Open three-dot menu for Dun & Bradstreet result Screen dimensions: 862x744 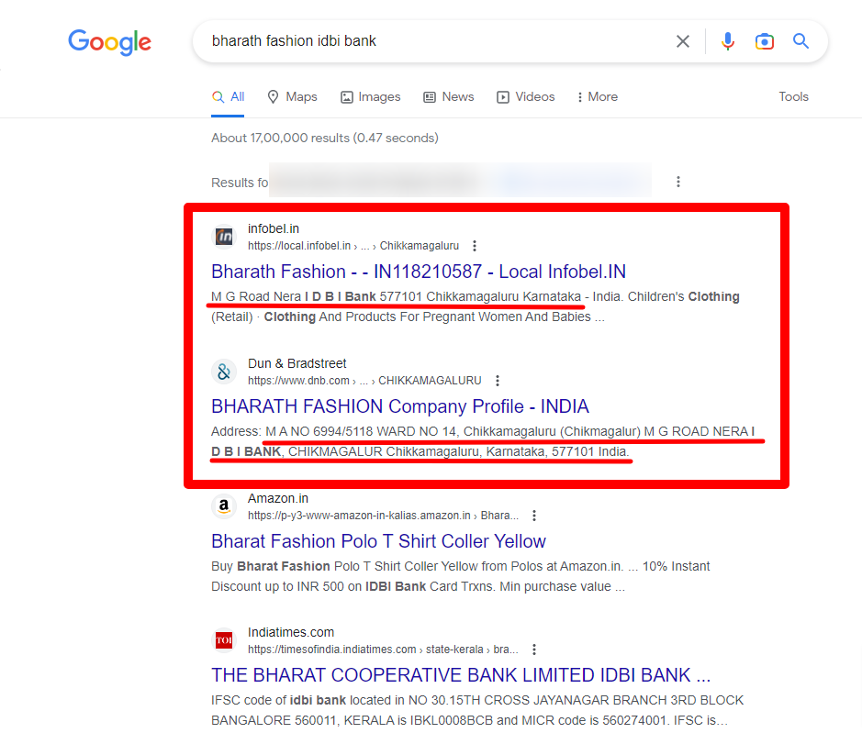point(498,381)
